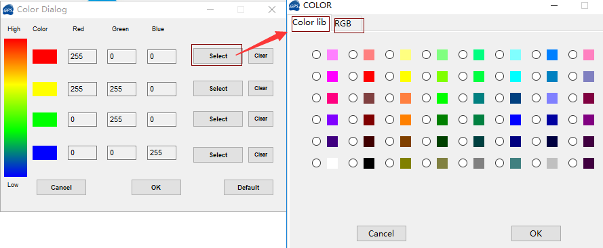Choose the radio button beside the magenta swatch
This screenshot has height=248, width=603.
point(316,77)
